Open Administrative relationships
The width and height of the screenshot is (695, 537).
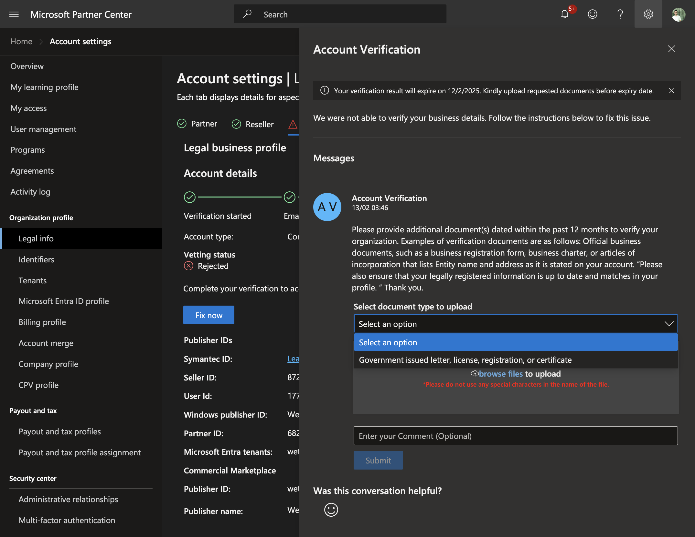68,499
